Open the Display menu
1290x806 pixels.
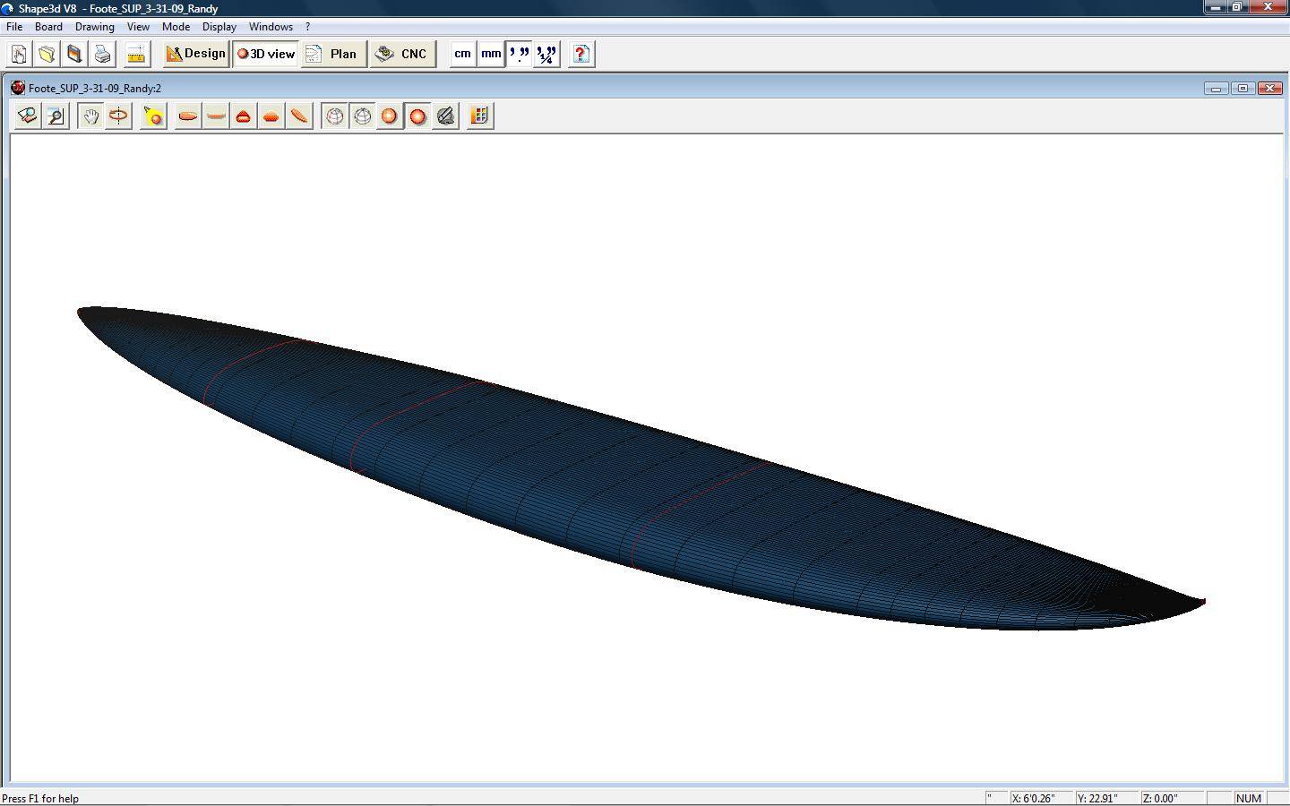tap(219, 27)
